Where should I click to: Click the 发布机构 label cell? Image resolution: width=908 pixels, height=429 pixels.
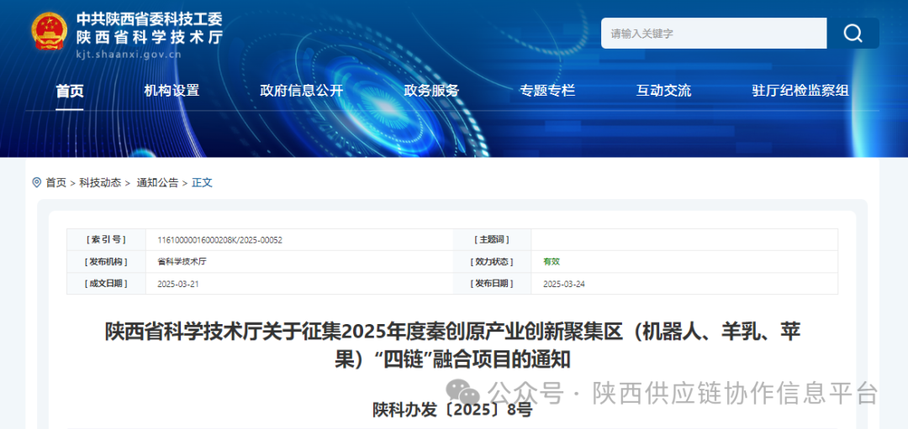[106, 261]
